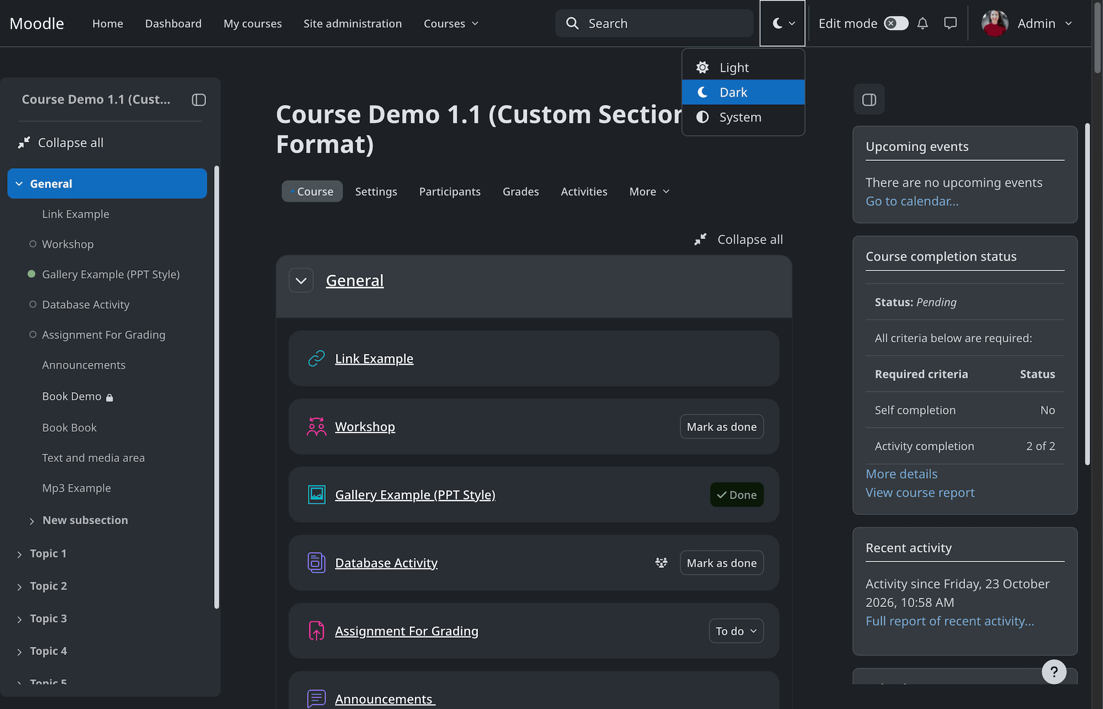Select the Dark theme option

coord(743,92)
